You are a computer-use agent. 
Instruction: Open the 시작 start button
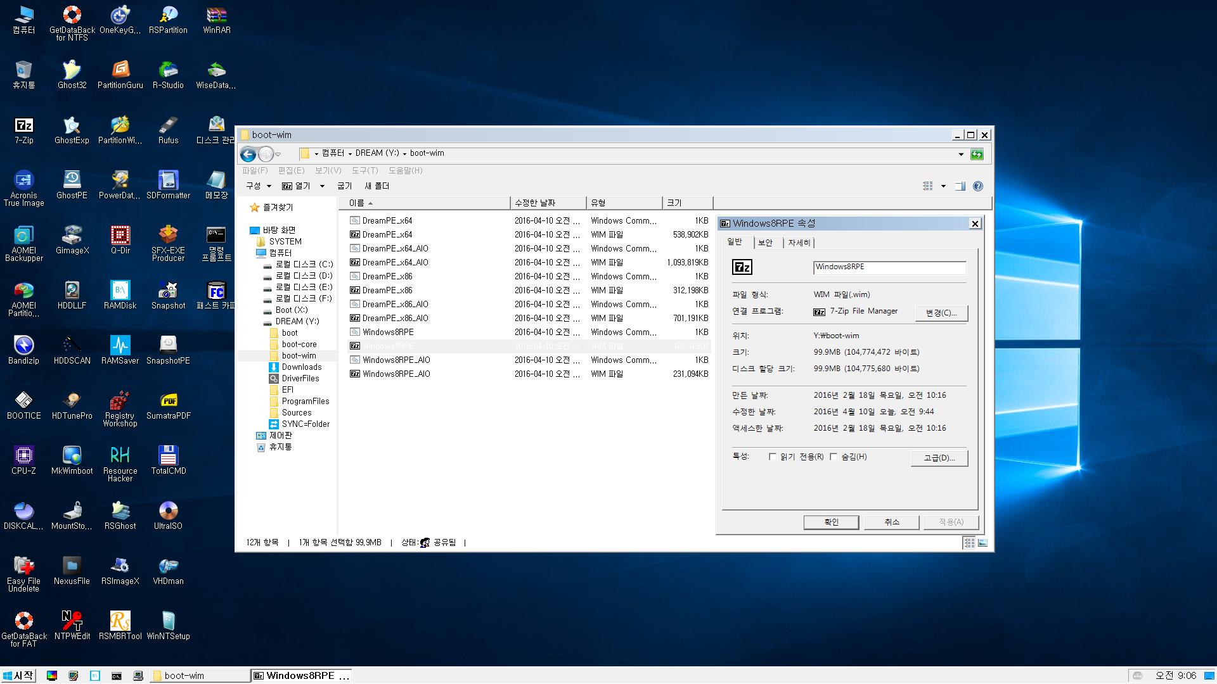[x=18, y=676]
